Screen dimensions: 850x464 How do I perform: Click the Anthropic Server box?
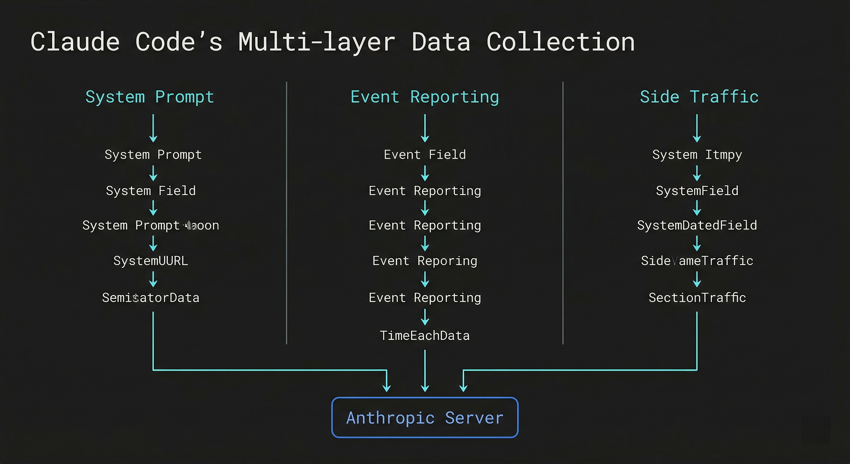[425, 417]
